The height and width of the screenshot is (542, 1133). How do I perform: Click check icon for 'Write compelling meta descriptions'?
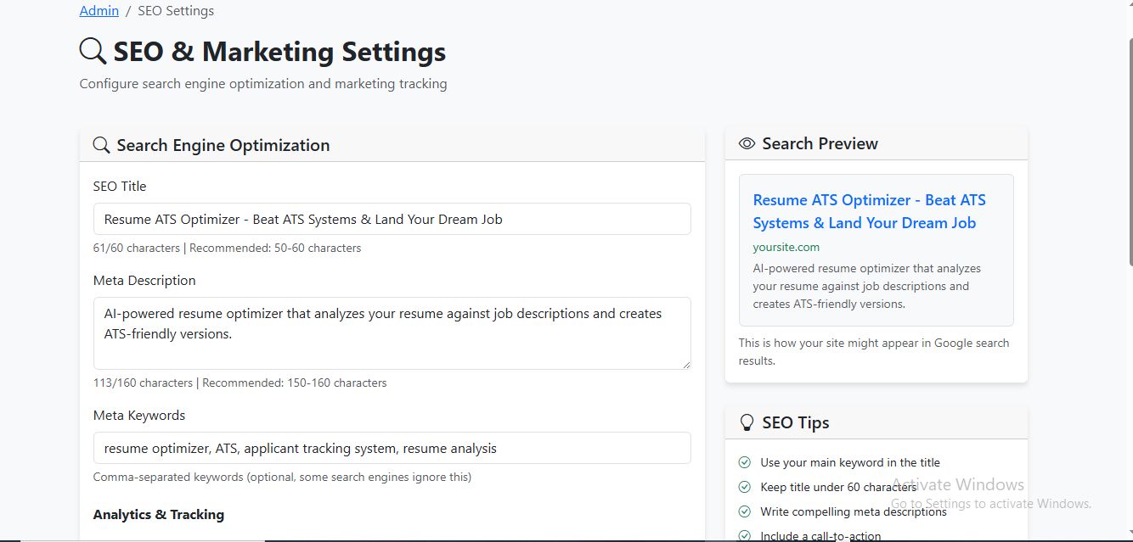(x=745, y=511)
